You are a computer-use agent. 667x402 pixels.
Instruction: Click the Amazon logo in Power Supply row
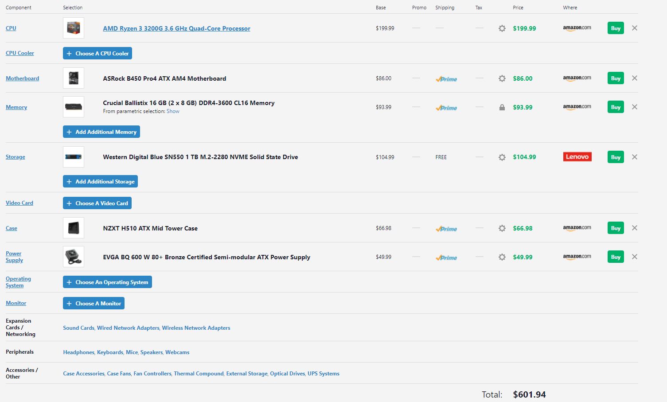[577, 257]
